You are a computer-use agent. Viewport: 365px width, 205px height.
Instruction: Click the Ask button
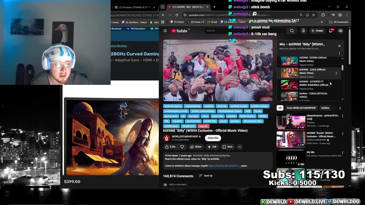point(212,147)
